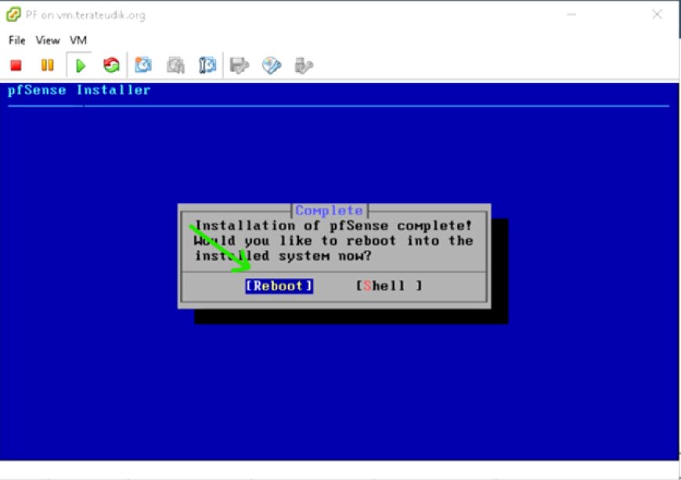Open the VM menu
Viewport: 681px width, 480px height.
tap(78, 41)
